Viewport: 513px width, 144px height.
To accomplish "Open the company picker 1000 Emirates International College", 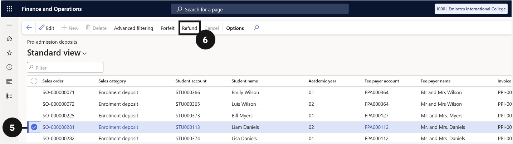I will tap(471, 9).
